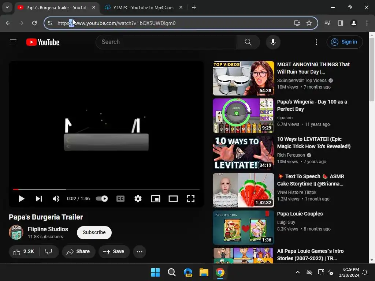Install app icon in the address bar
The width and height of the screenshot is (375, 281).
pyautogui.click(x=297, y=23)
